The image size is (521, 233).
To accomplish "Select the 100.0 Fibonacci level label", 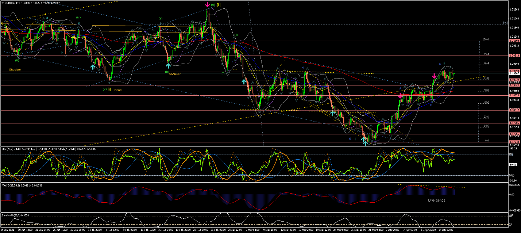I will pyautogui.click(x=485, y=39).
